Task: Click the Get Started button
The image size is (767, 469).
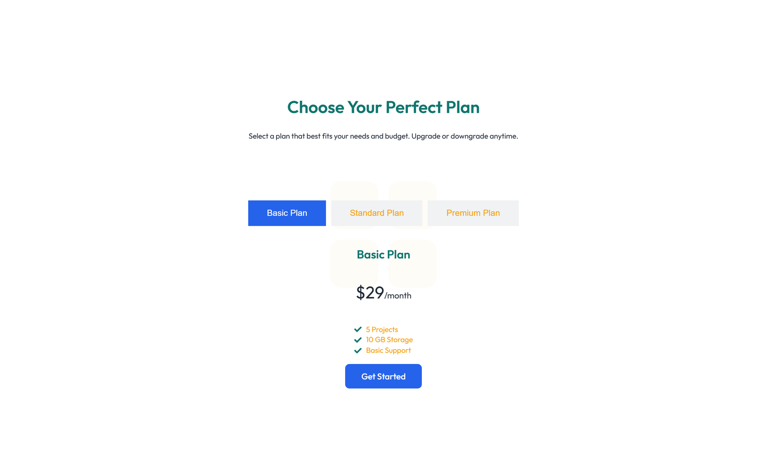Action: (x=383, y=376)
